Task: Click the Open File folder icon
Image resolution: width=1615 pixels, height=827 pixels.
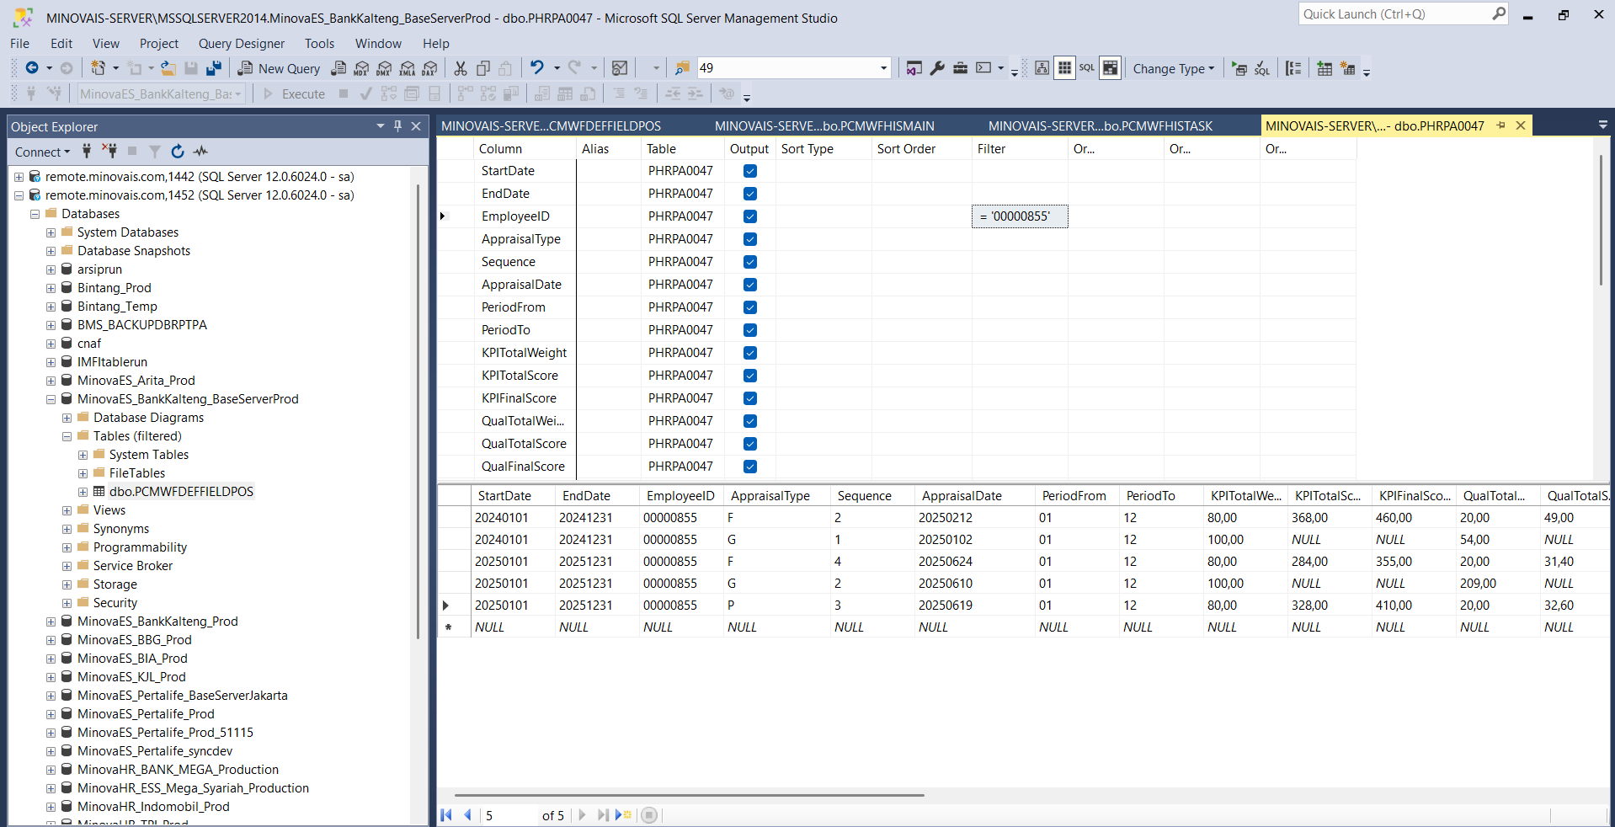Action: coord(168,68)
